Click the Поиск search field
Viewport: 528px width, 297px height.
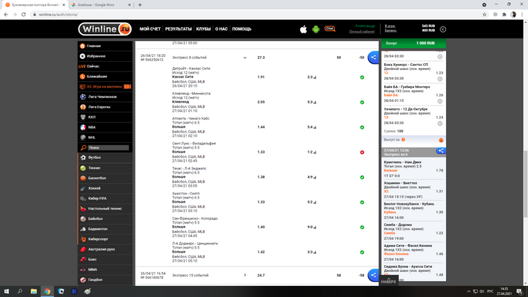(x=108, y=147)
